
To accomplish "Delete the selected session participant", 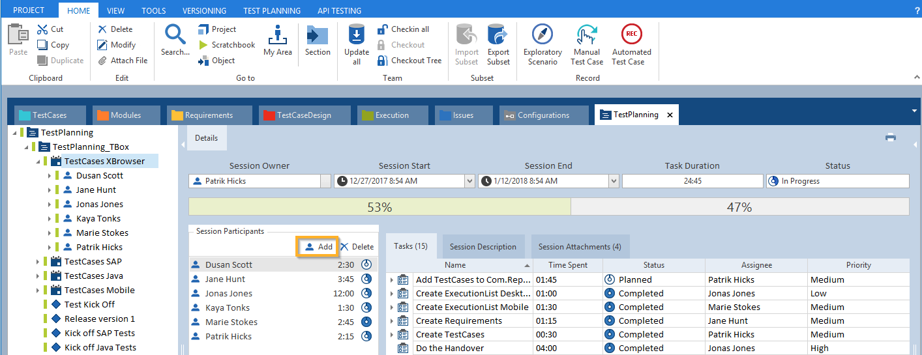I will click(357, 247).
